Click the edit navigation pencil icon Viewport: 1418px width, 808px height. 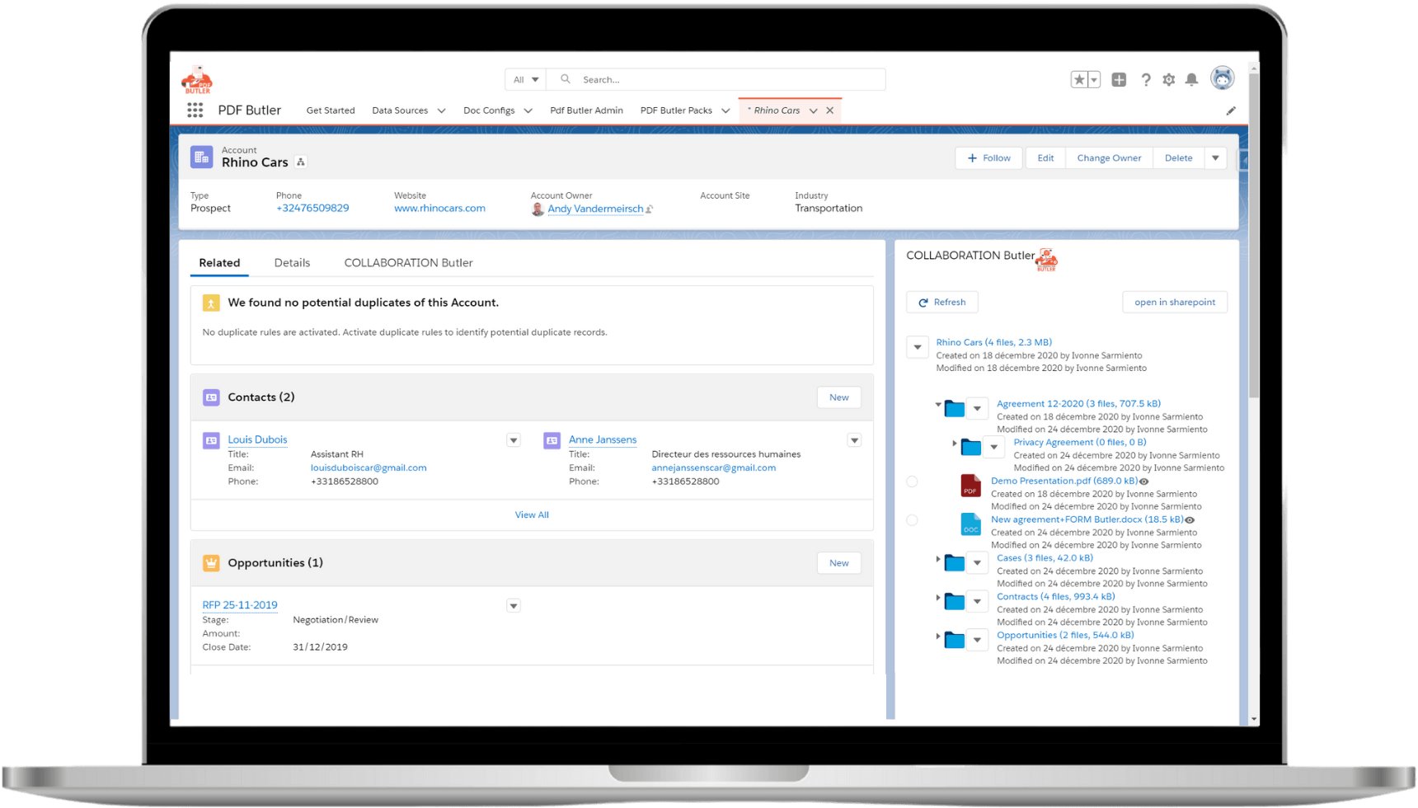pyautogui.click(x=1231, y=110)
